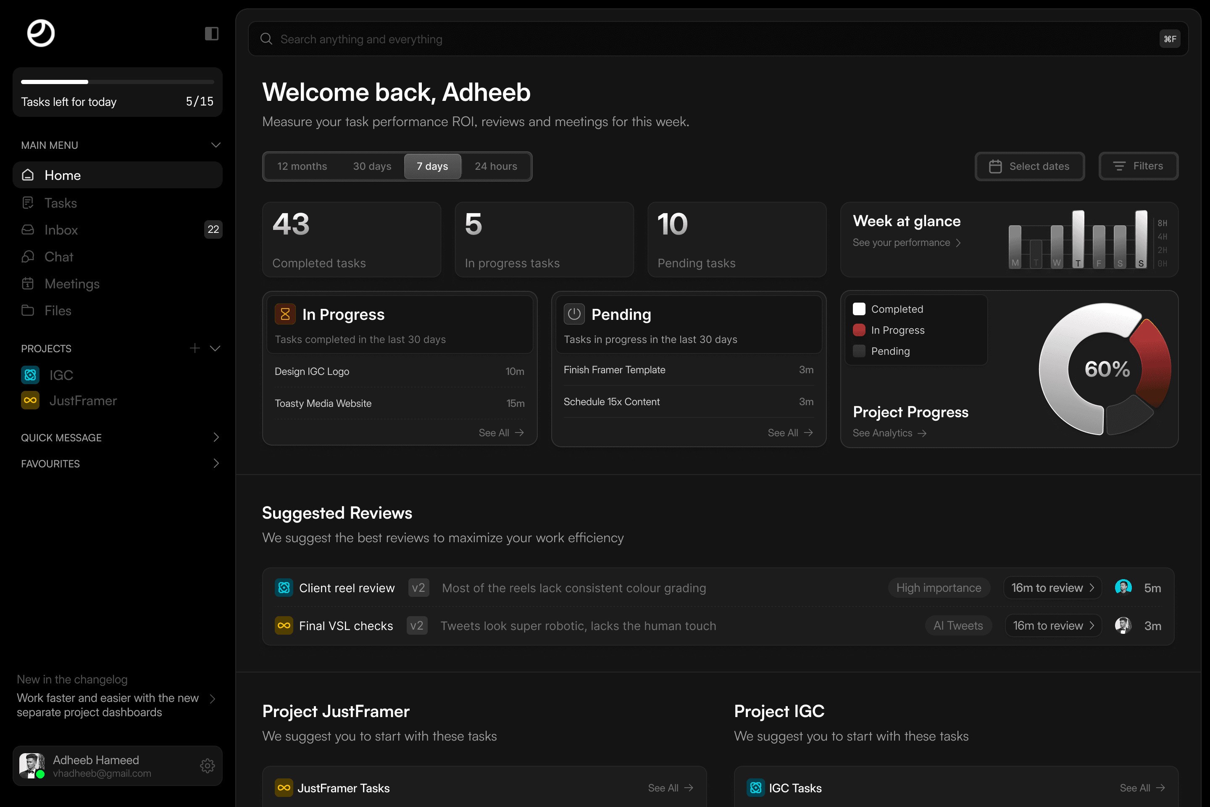The width and height of the screenshot is (1210, 807).
Task: Click the Meetings calendar icon
Action: coord(28,284)
